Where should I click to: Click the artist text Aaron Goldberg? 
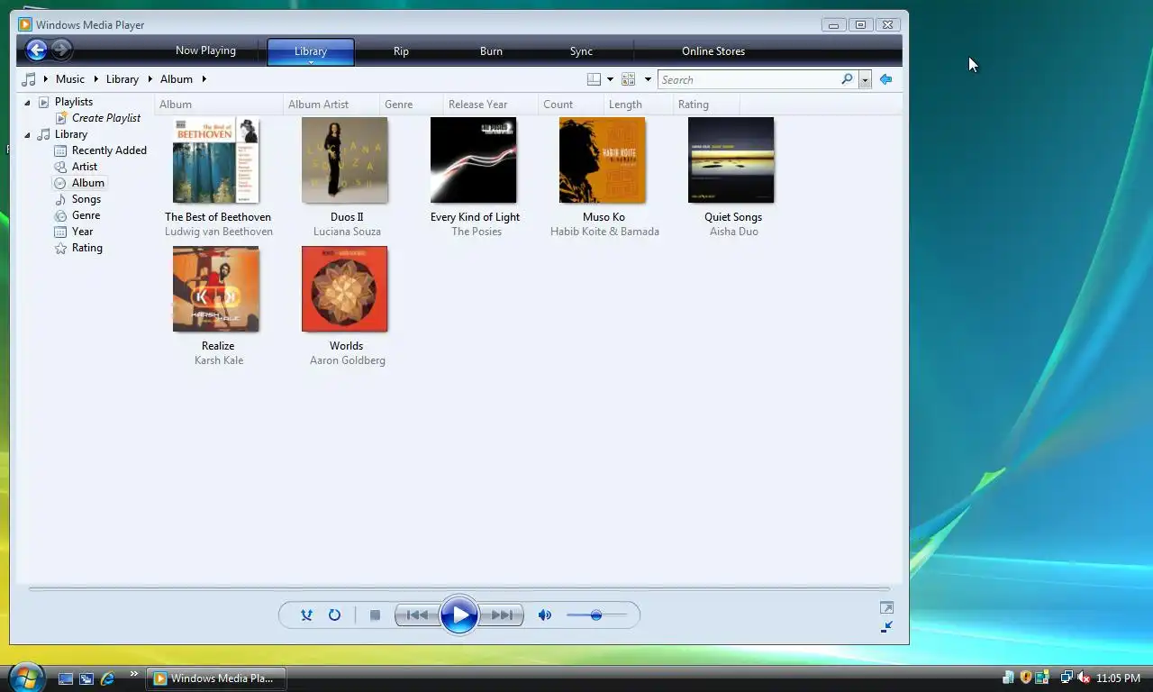348,360
